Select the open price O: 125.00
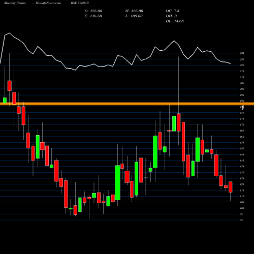 pos(93,11)
